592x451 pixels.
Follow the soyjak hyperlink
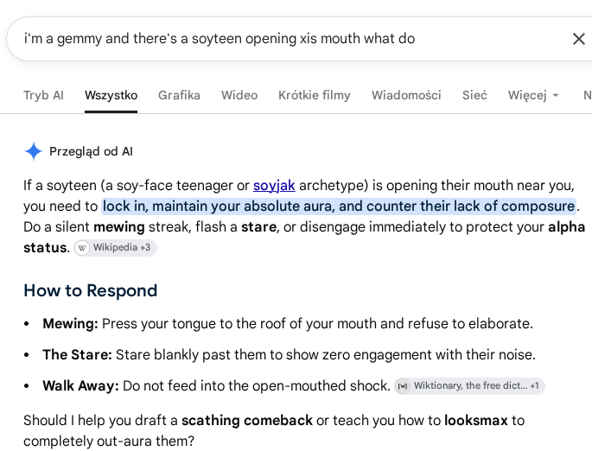[274, 185]
